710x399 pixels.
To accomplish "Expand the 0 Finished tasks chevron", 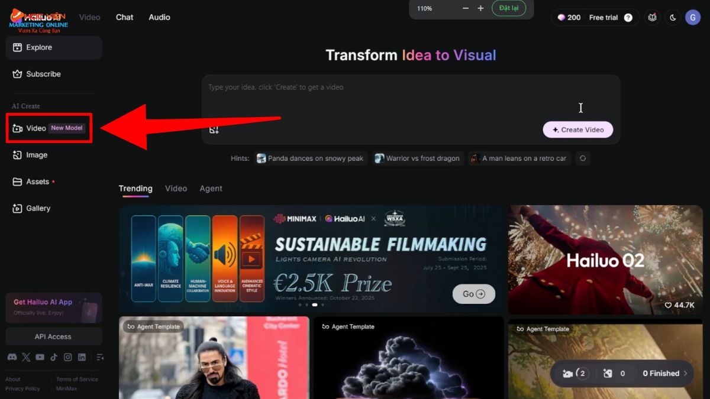I will [686, 374].
